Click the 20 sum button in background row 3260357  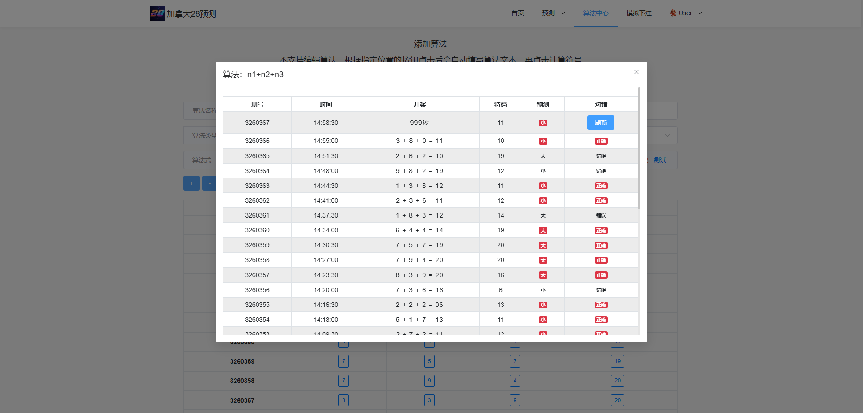pyautogui.click(x=618, y=400)
